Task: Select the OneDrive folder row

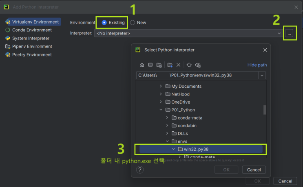Action: (201, 102)
